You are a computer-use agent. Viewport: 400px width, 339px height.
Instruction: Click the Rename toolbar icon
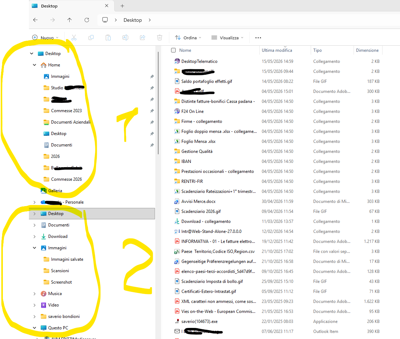pyautogui.click(x=125, y=38)
